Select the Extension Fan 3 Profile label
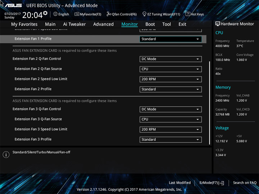259x194 pixels. point(33,139)
